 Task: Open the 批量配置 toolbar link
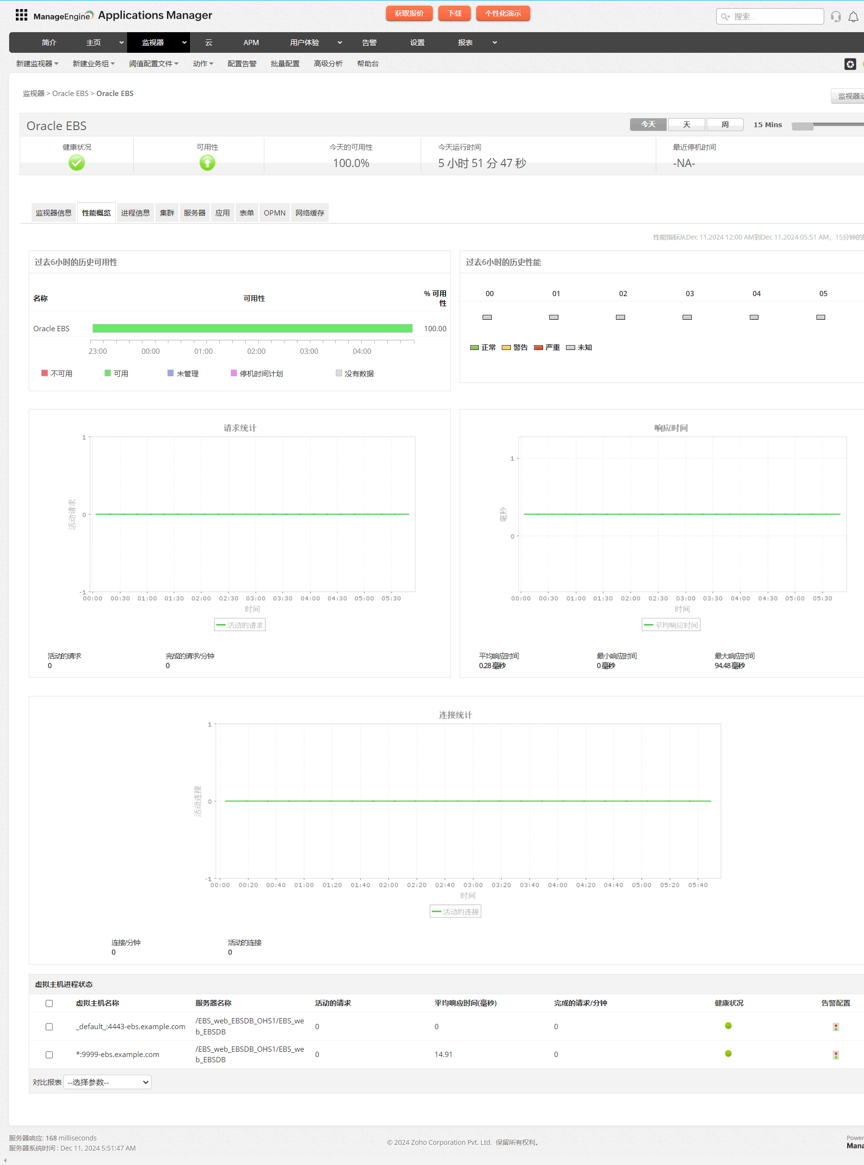(x=285, y=64)
